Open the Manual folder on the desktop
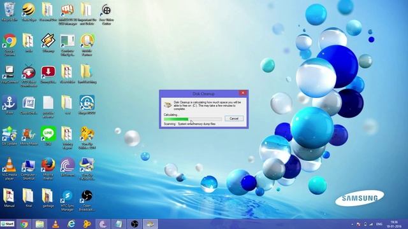The image size is (408, 229). coord(9,198)
